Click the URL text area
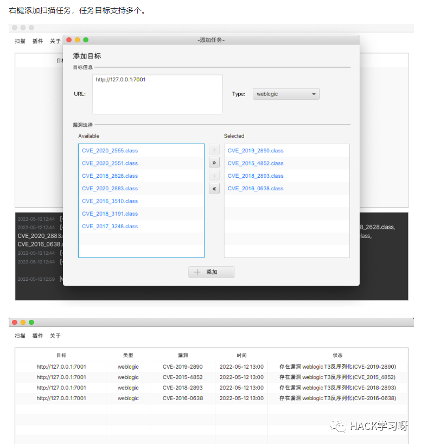Screen dimensions: 421x444 click(157, 94)
